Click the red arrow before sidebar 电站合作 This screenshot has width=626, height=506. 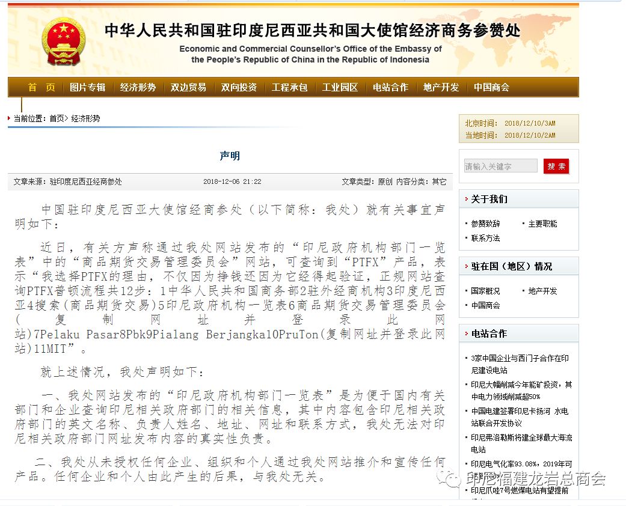pyautogui.click(x=466, y=334)
